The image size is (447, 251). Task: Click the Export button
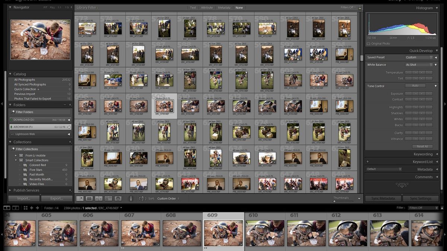(57, 199)
